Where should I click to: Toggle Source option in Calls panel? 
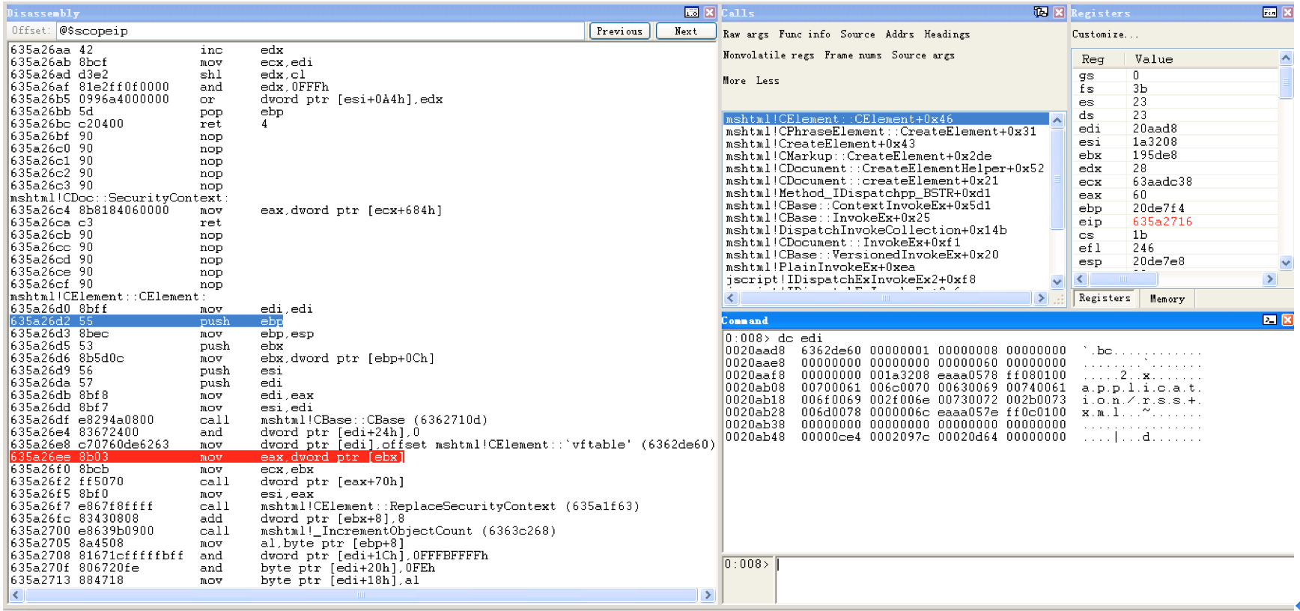point(857,34)
